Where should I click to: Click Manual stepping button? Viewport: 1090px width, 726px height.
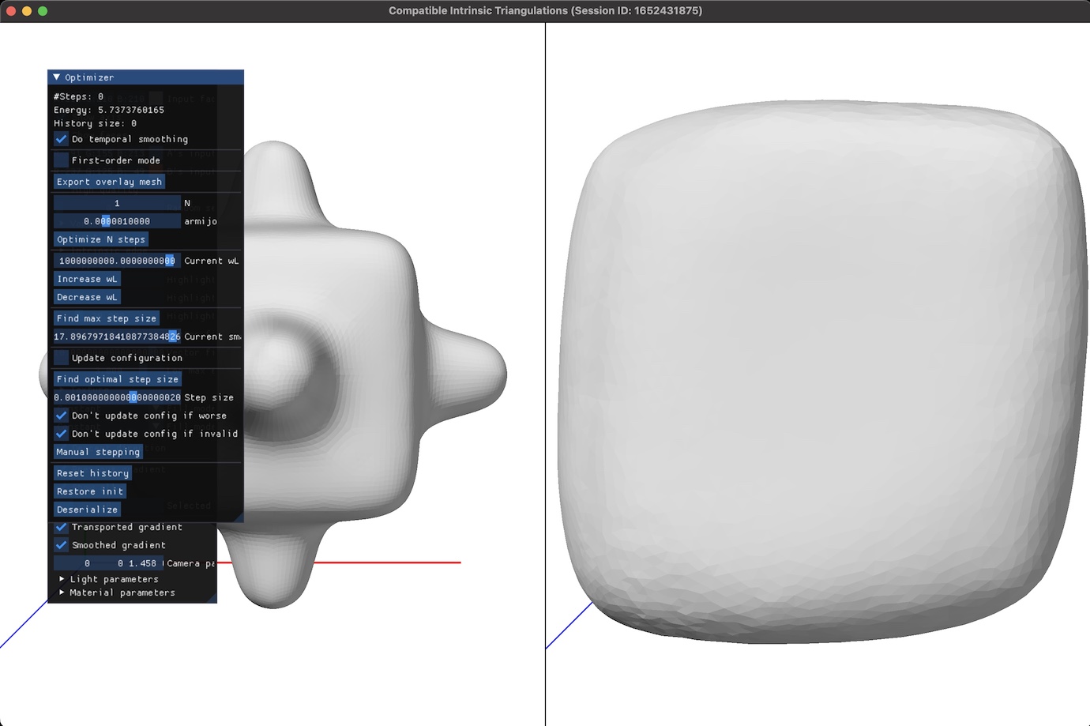pos(98,452)
